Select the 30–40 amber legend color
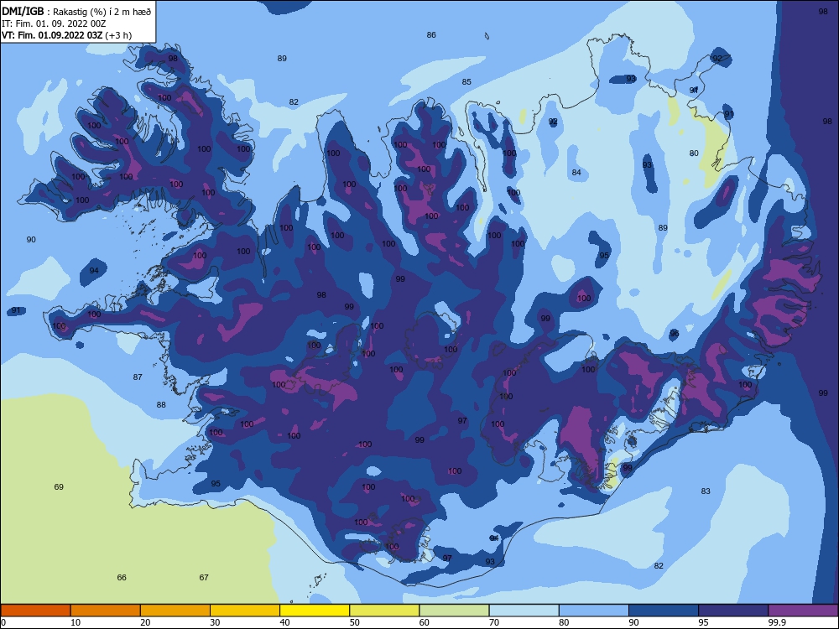This screenshot has width=839, height=629. pyautogui.click(x=245, y=611)
